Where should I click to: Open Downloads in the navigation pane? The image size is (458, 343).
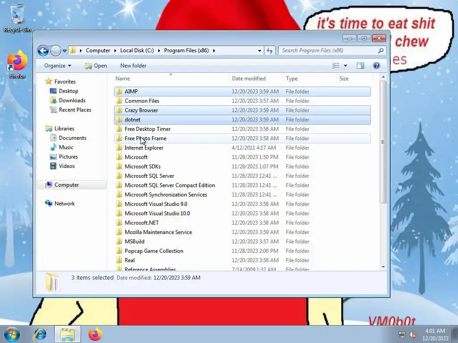click(x=72, y=100)
